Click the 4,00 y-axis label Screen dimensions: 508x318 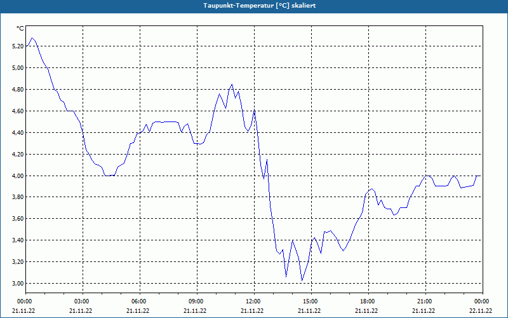point(18,176)
